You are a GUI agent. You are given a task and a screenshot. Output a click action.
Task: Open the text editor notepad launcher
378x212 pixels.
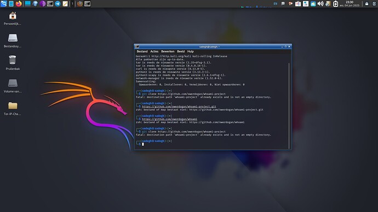(65, 4)
